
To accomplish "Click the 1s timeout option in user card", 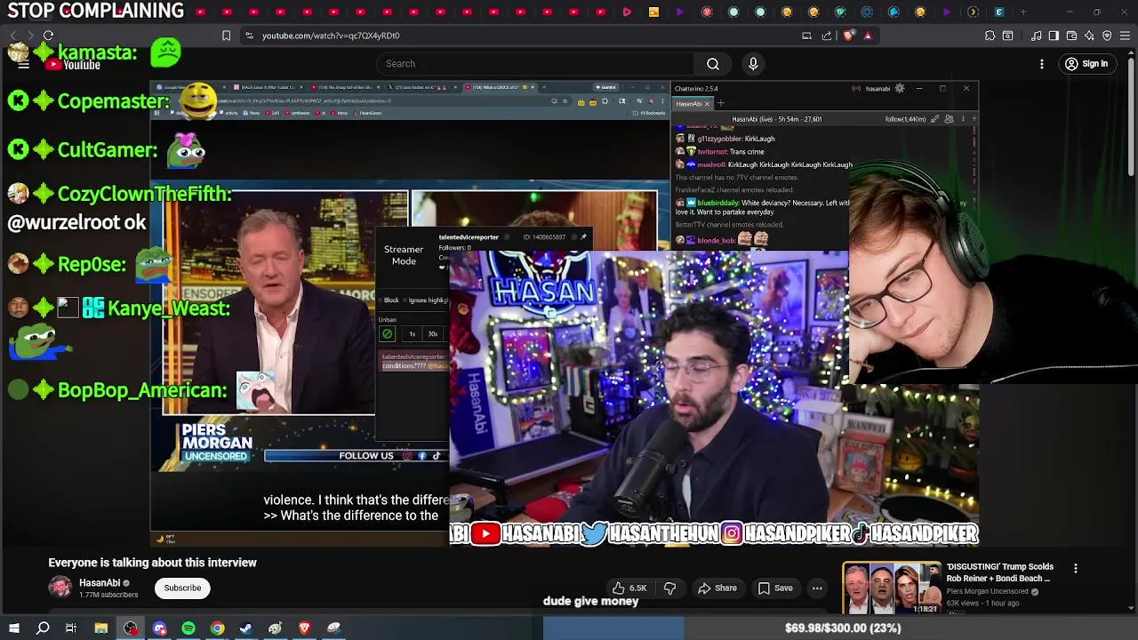I will 412,334.
